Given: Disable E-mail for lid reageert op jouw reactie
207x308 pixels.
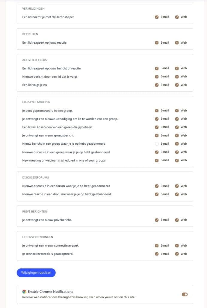Looking at the screenshot, I should 156,42.
